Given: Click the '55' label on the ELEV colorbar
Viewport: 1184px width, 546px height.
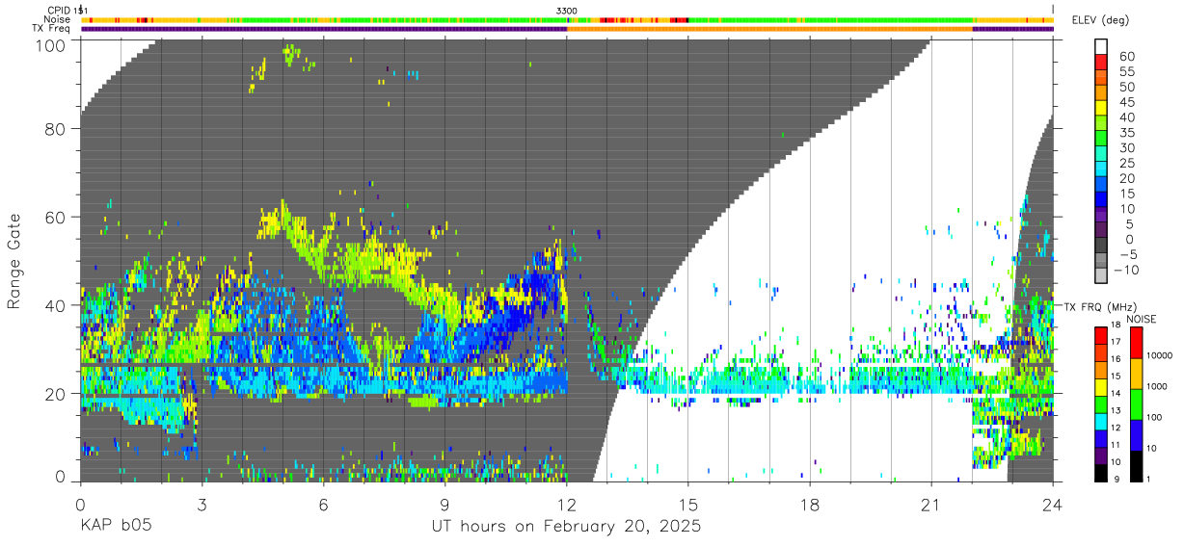Looking at the screenshot, I should (x=1126, y=71).
